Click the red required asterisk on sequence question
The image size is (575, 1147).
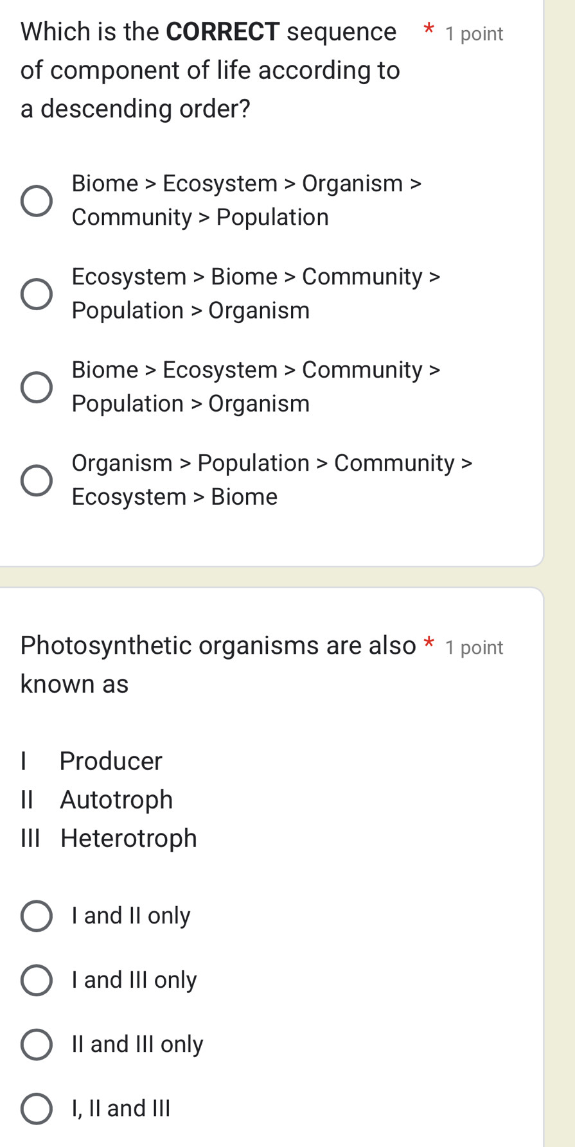429,30
